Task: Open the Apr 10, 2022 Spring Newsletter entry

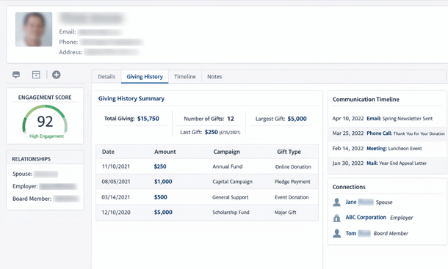Action: click(387, 119)
